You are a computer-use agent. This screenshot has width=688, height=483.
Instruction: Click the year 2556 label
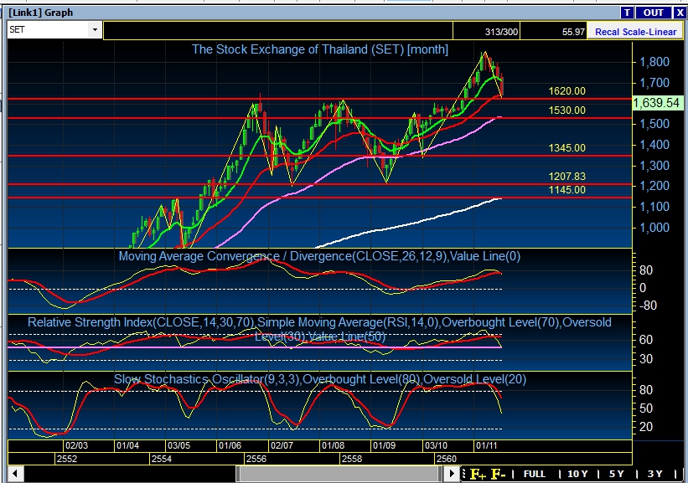click(x=256, y=459)
